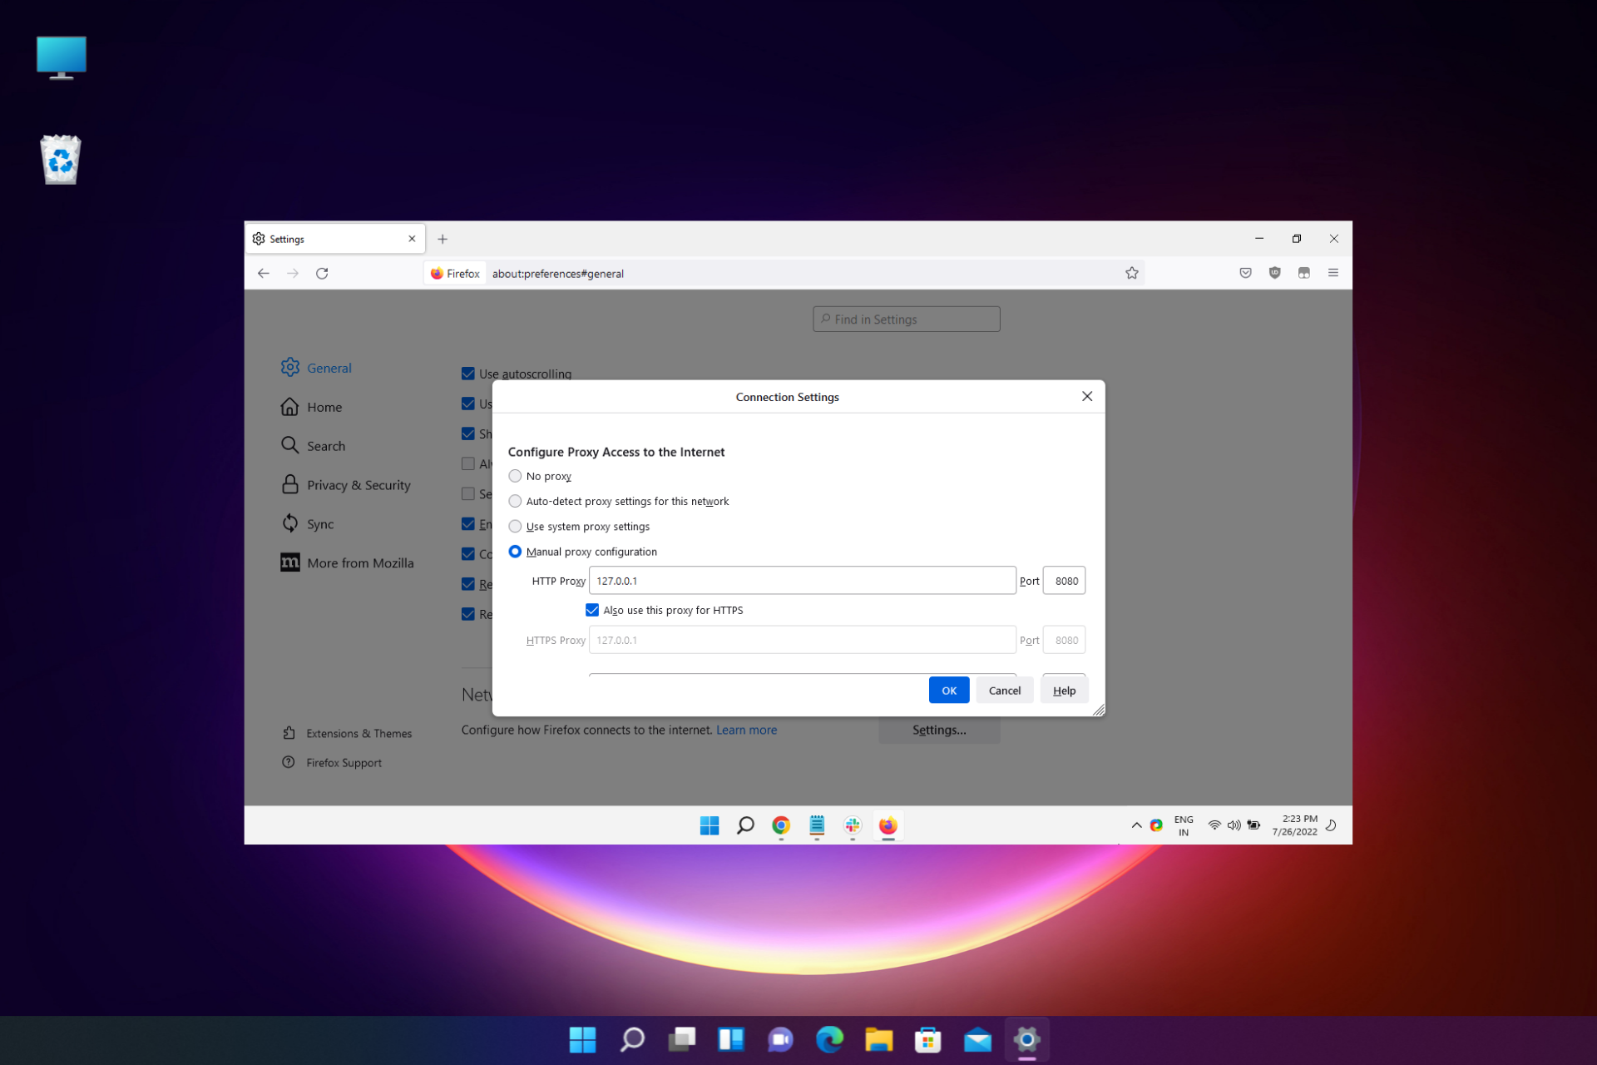Open the Firefox account icon in toolbar
Image resolution: width=1597 pixels, height=1065 pixels.
[1303, 273]
